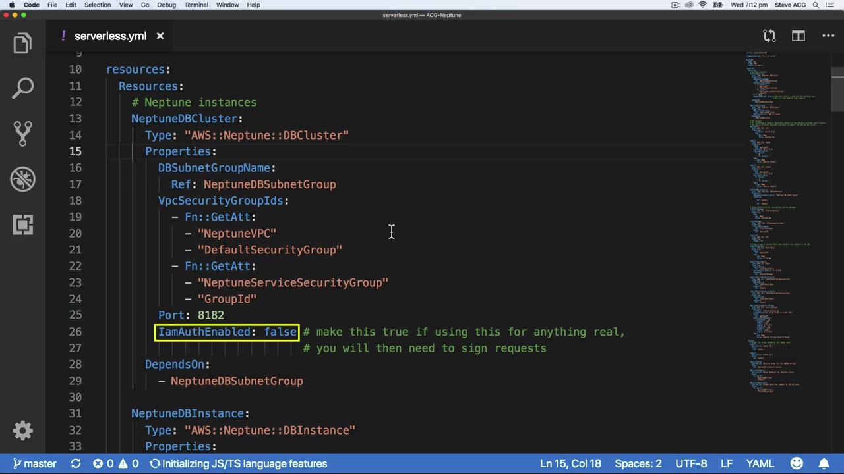This screenshot has width=844, height=474.
Task: Click the feedback smiley icon
Action: (797, 463)
